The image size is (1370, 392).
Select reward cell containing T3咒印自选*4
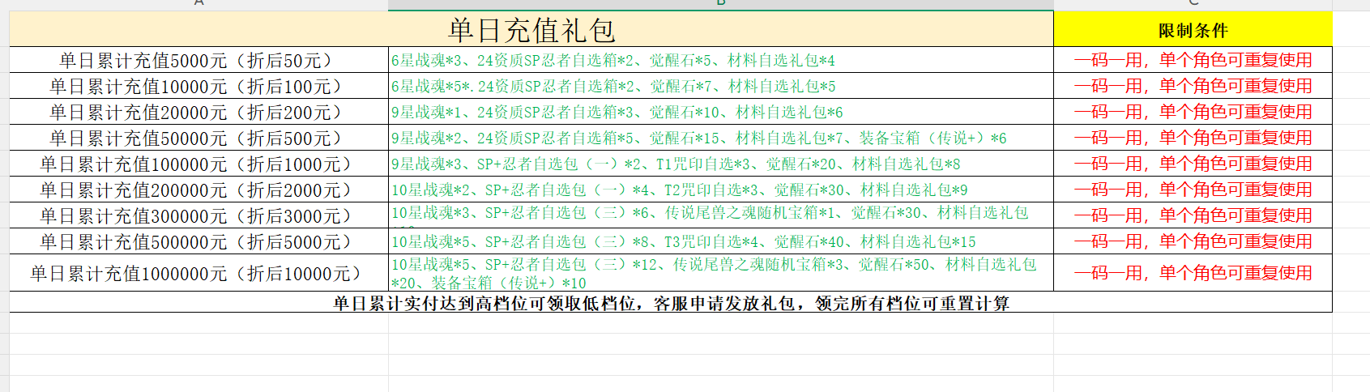pos(683,242)
